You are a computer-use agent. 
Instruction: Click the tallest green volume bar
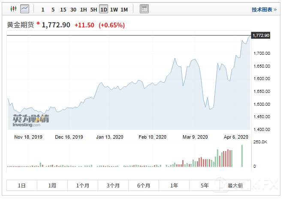[242, 156]
